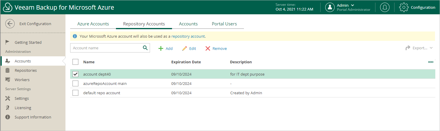The image size is (440, 131).
Task: Uncheck the account dept40 checkbox
Action: pyautogui.click(x=75, y=74)
